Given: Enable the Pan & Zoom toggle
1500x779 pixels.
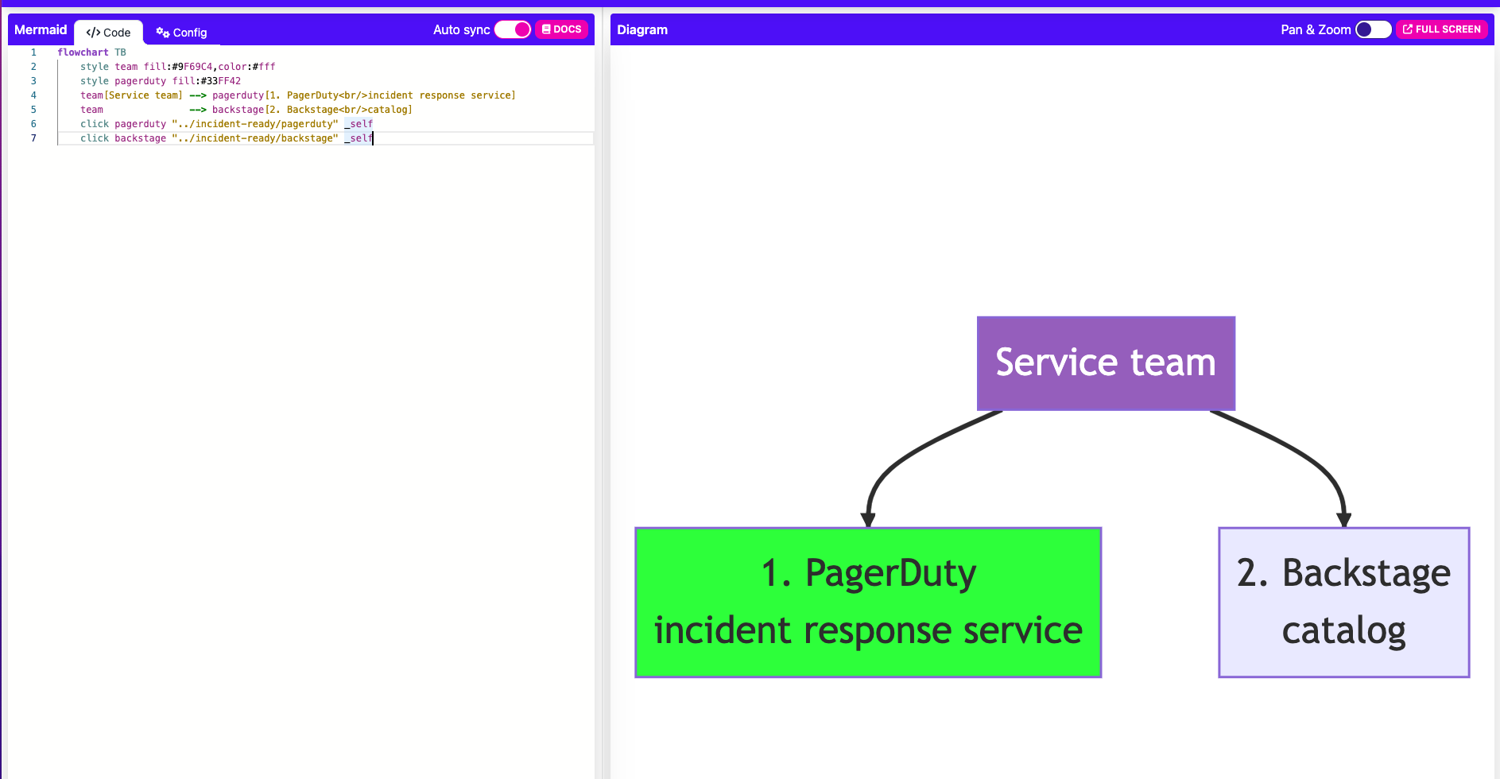Looking at the screenshot, I should point(1373,29).
